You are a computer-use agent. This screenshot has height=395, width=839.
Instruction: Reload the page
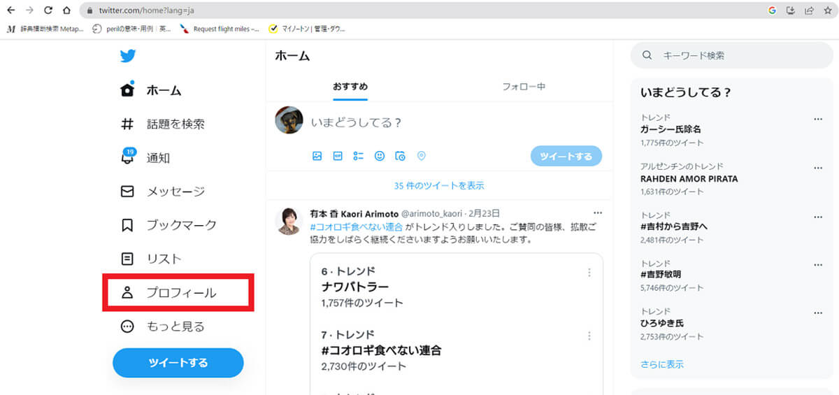click(x=48, y=10)
